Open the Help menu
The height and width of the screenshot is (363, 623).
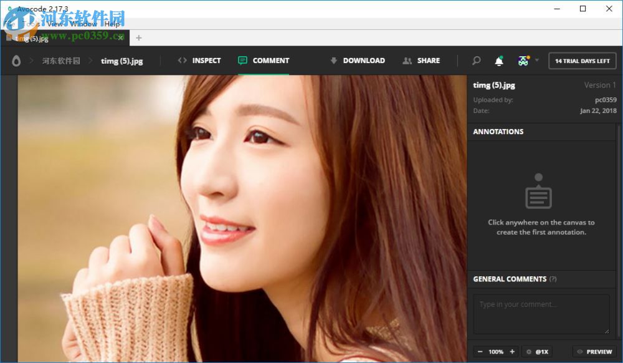(x=112, y=24)
